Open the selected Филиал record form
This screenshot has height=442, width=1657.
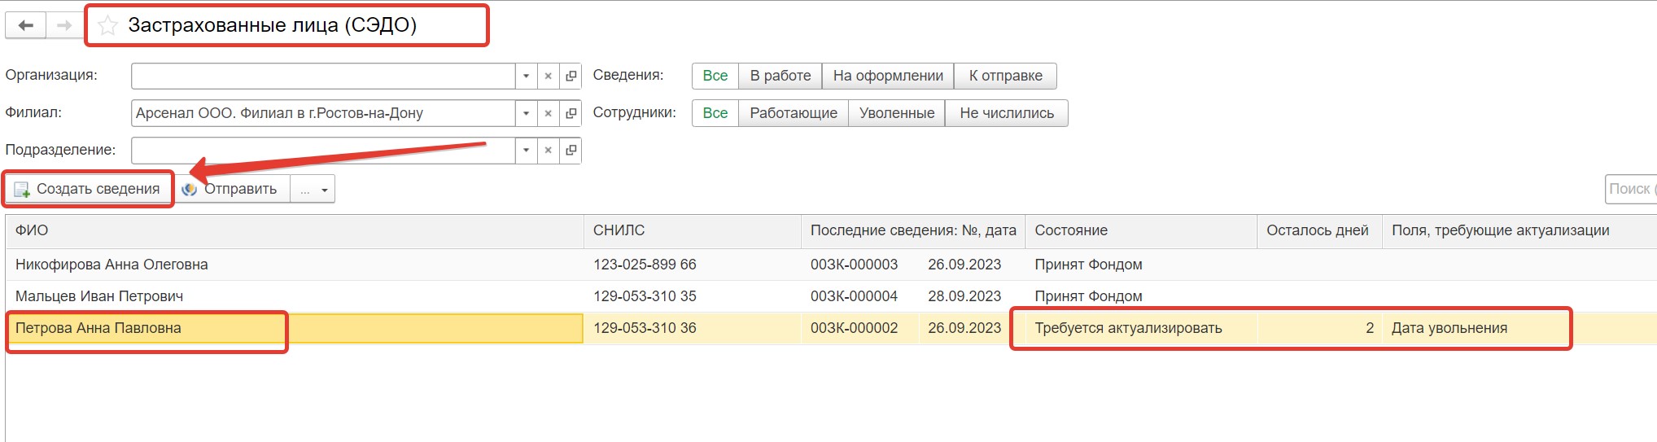571,113
